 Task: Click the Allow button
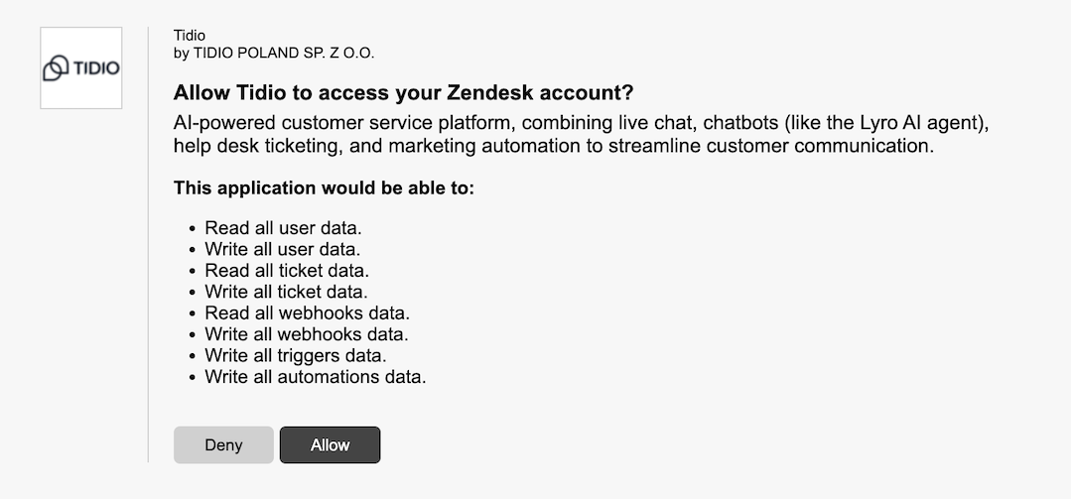330,445
